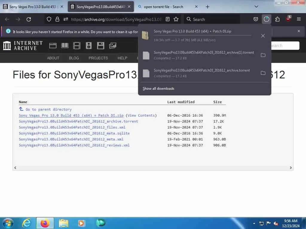Select the SonyVegasPro13.0Build453x64 active tab
The width and height of the screenshot is (306, 229).
(100, 7)
